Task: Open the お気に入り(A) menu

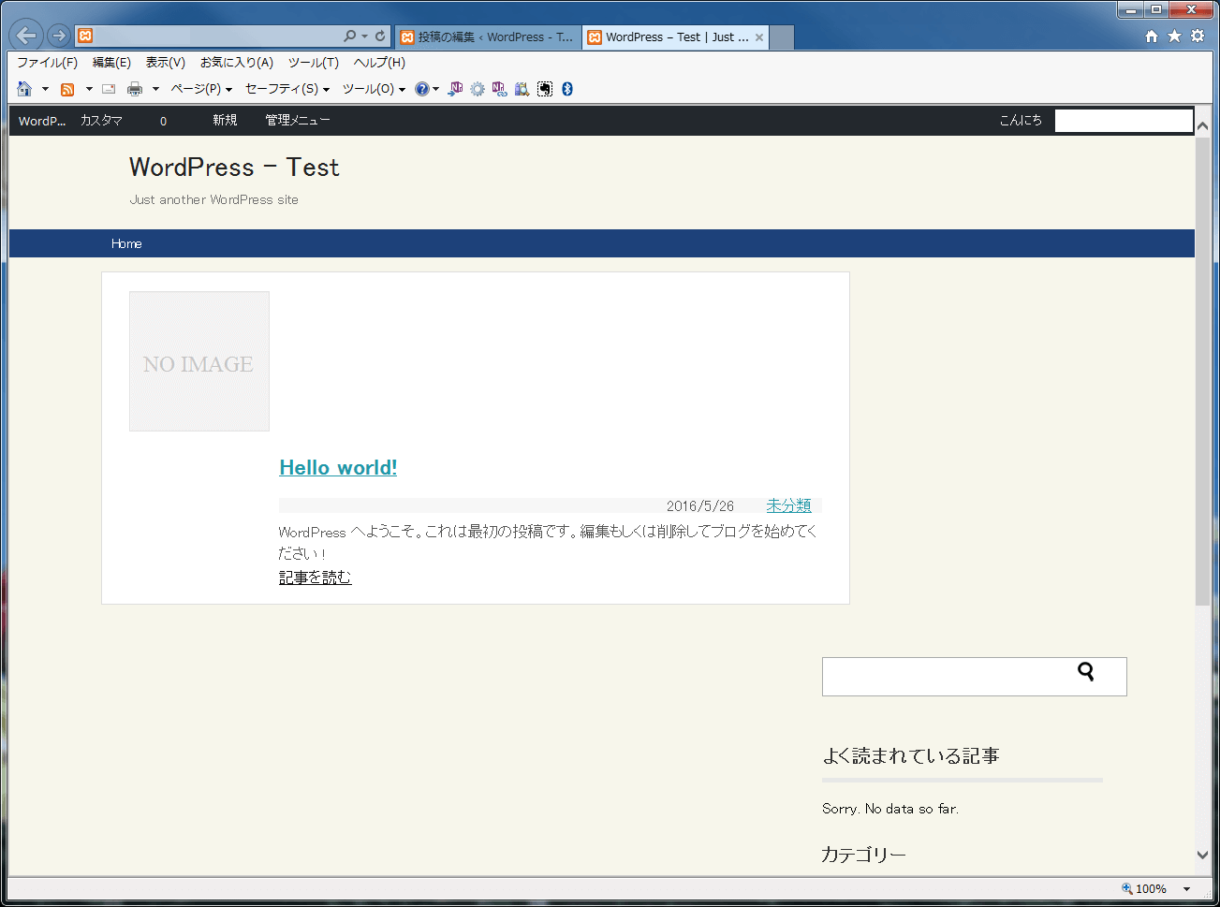Action: (x=236, y=63)
